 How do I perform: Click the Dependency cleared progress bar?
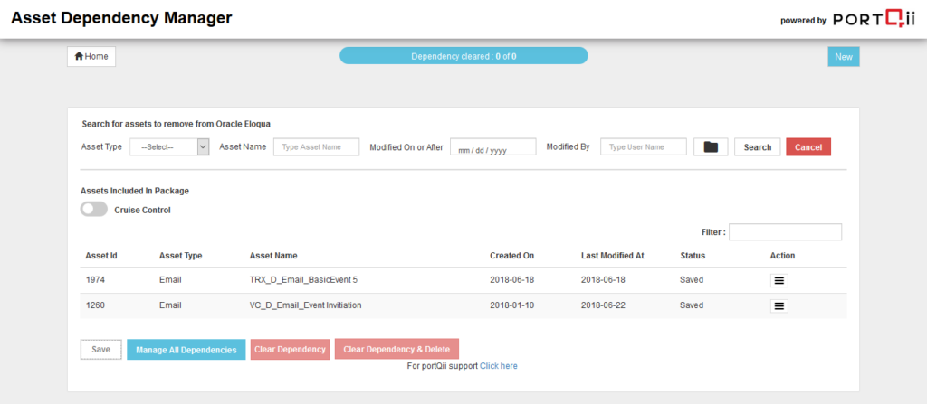point(463,56)
